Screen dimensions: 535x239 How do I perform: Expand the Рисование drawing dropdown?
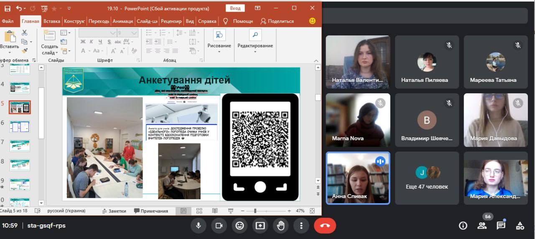click(x=219, y=52)
